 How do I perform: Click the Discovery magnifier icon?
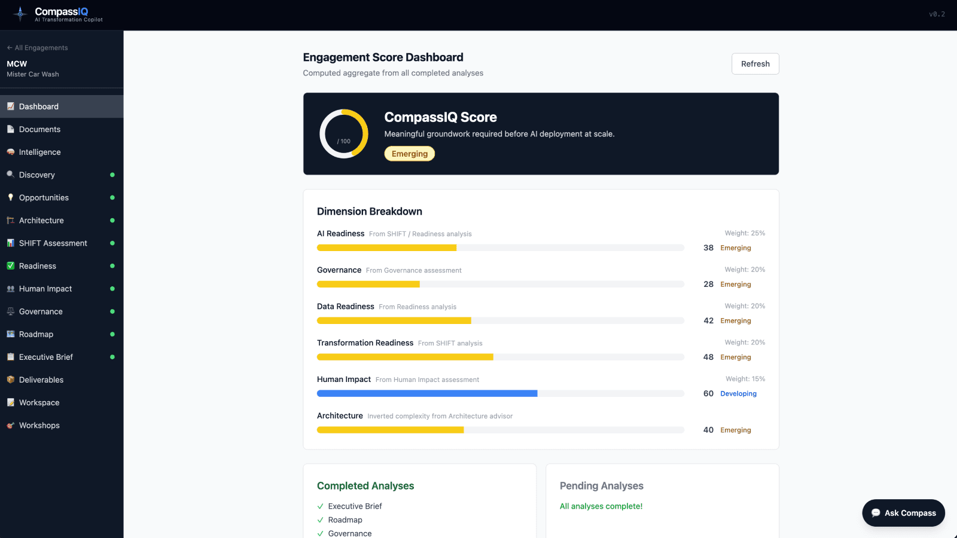10,175
